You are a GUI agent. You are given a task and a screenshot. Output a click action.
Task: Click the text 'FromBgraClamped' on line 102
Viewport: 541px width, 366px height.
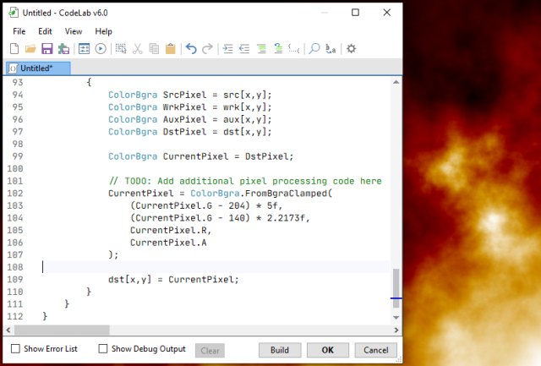coord(286,194)
